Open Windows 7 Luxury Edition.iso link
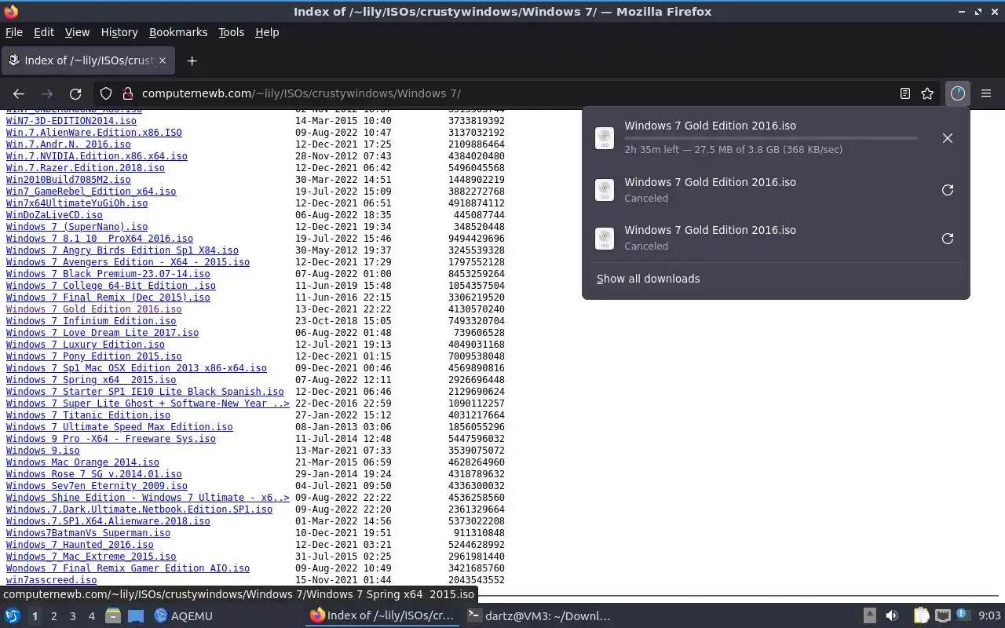Viewport: 1005px width, 628px height. 85,345
